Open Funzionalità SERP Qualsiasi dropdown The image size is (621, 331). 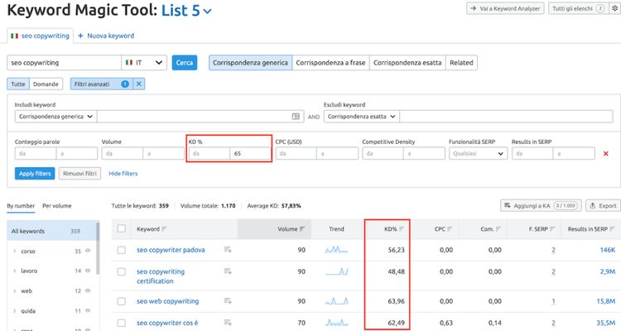[478, 153]
